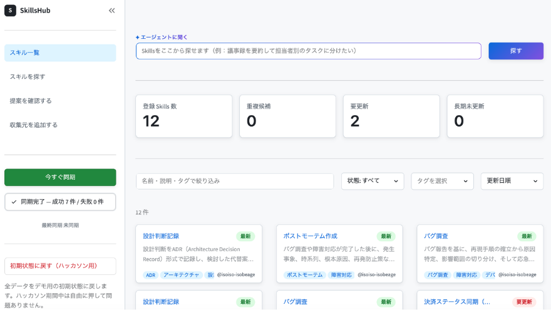Open the 状態: すべて status dropdown
The height and width of the screenshot is (310, 551).
[373, 181]
